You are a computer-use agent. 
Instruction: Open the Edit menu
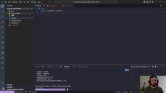[9, 2]
